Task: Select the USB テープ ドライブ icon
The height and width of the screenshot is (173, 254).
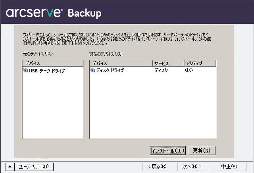Action: coord(26,70)
